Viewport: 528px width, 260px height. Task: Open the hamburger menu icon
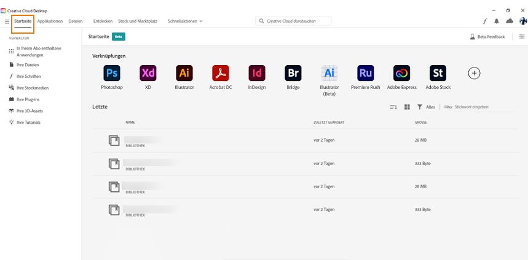7,21
